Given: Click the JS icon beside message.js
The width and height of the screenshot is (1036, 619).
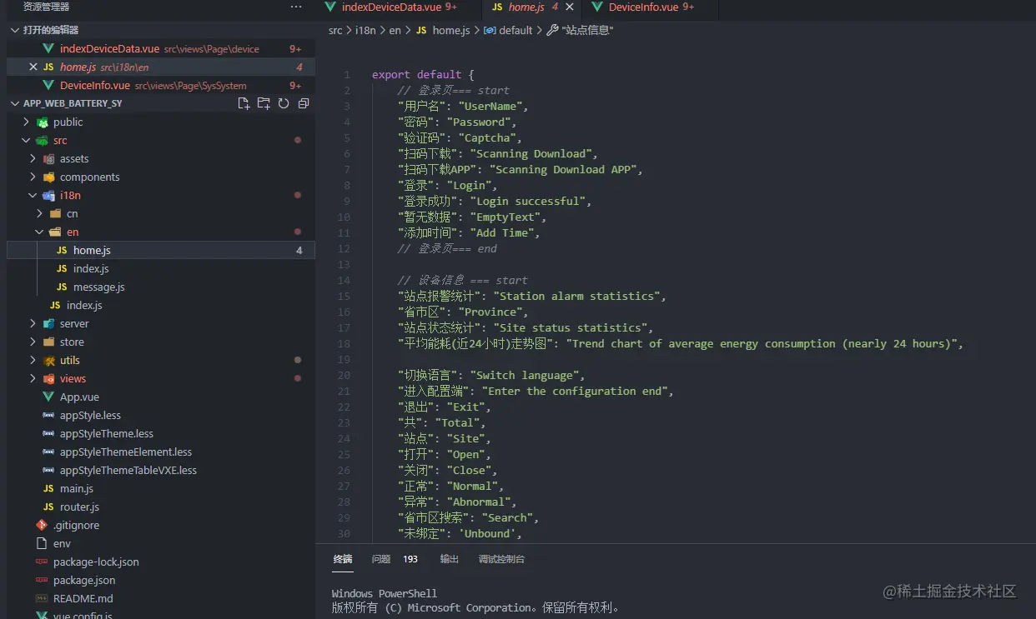Looking at the screenshot, I should pos(62,287).
